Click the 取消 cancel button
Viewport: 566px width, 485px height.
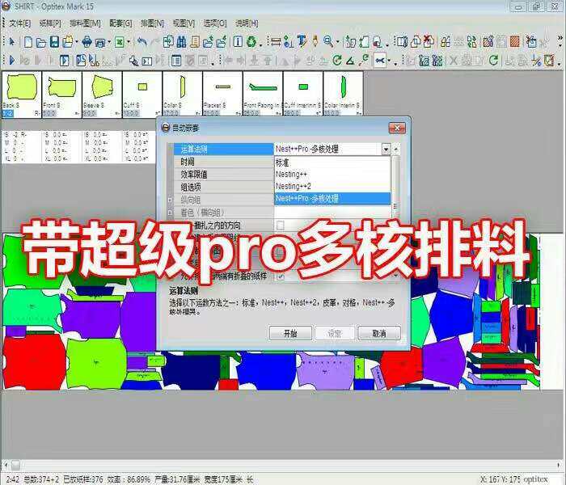379,333
